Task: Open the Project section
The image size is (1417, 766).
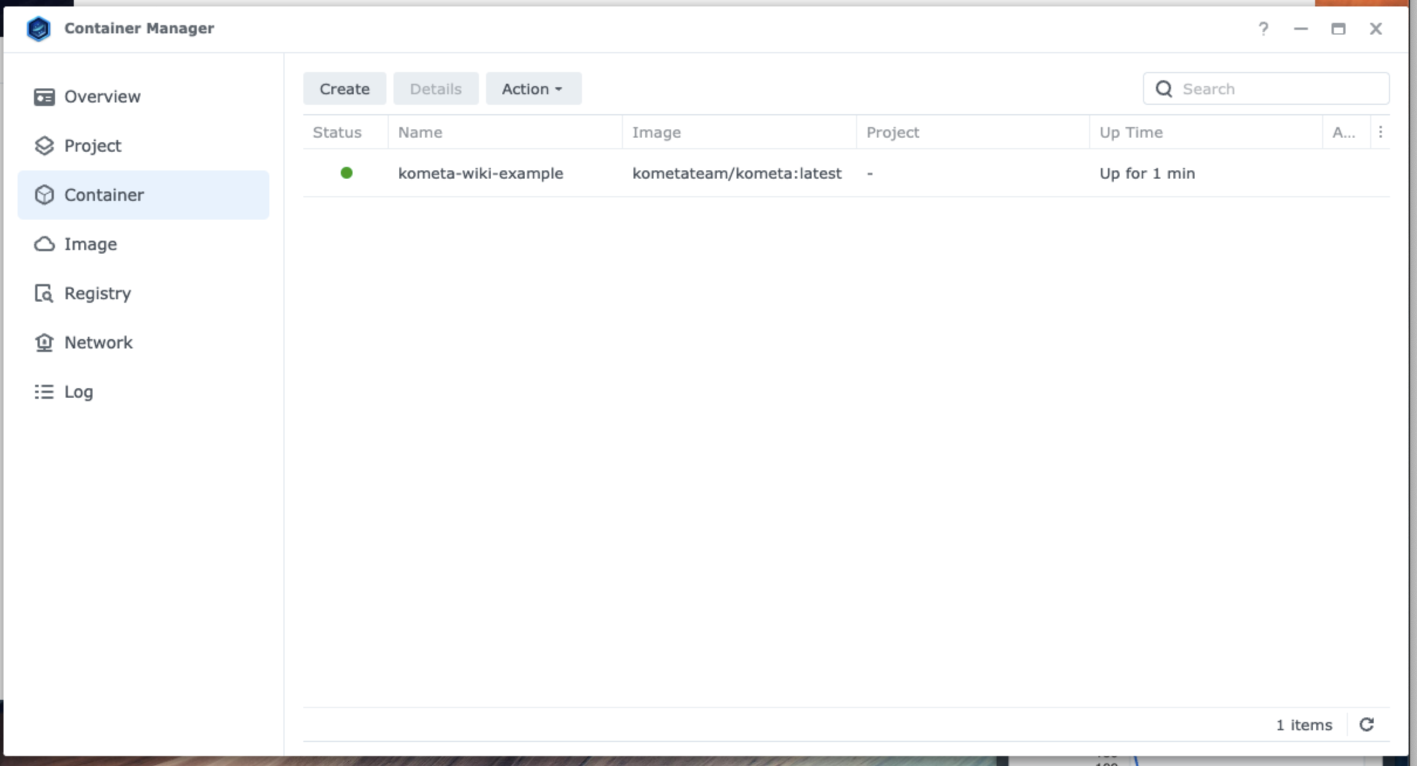Action: click(x=143, y=146)
